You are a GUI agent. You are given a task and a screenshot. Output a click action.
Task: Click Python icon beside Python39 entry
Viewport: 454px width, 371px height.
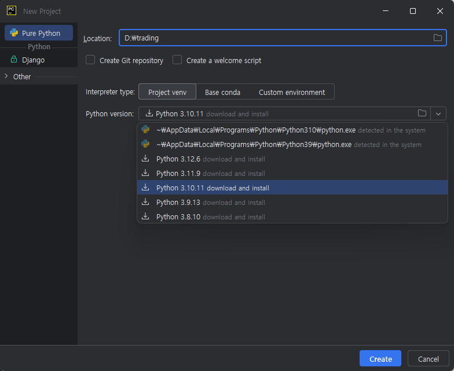coord(145,144)
